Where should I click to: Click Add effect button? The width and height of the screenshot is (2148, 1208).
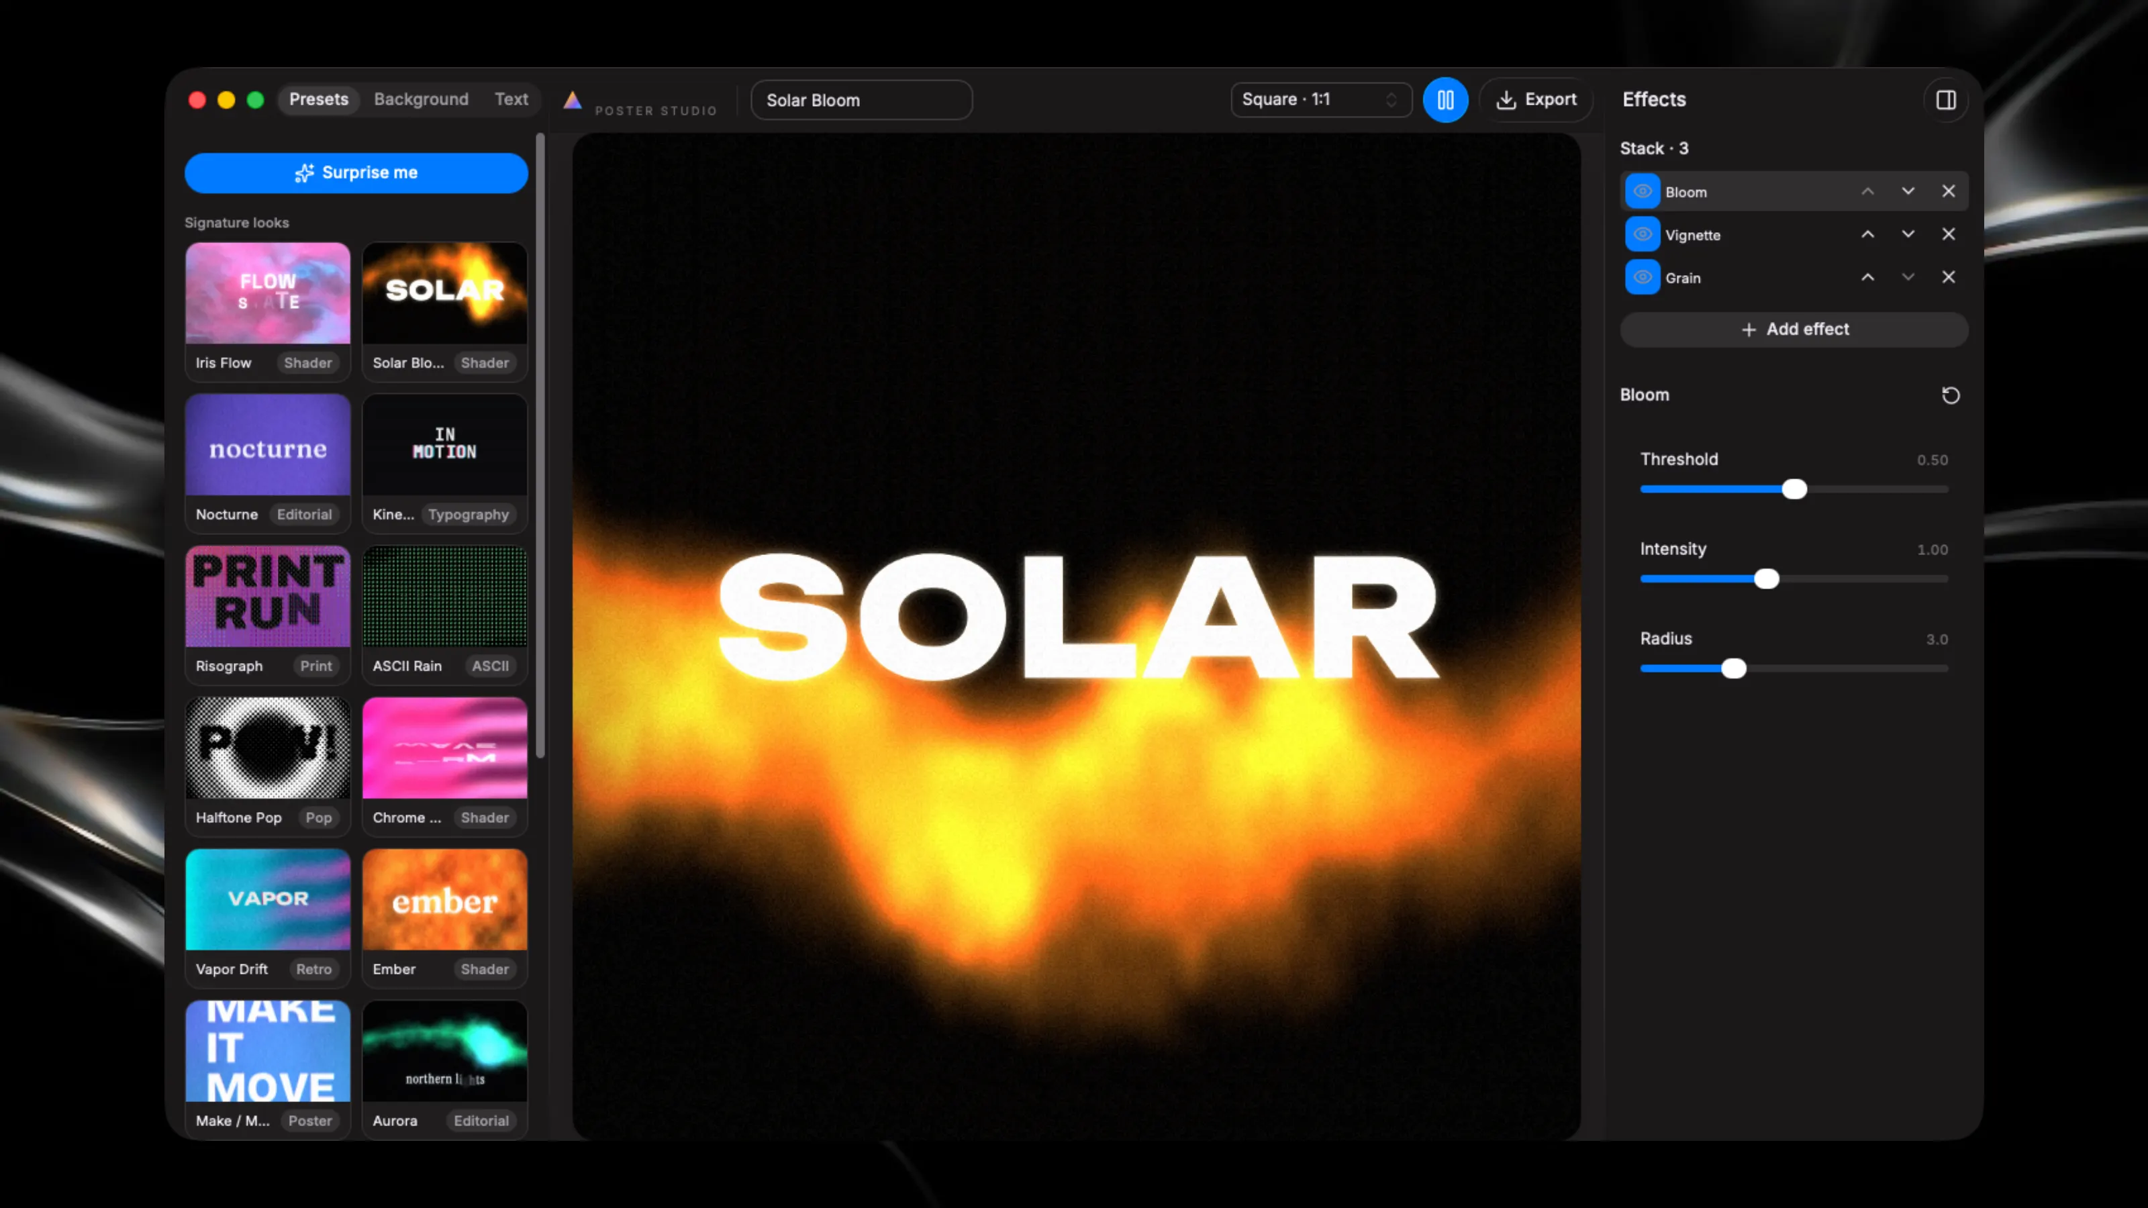click(1794, 330)
